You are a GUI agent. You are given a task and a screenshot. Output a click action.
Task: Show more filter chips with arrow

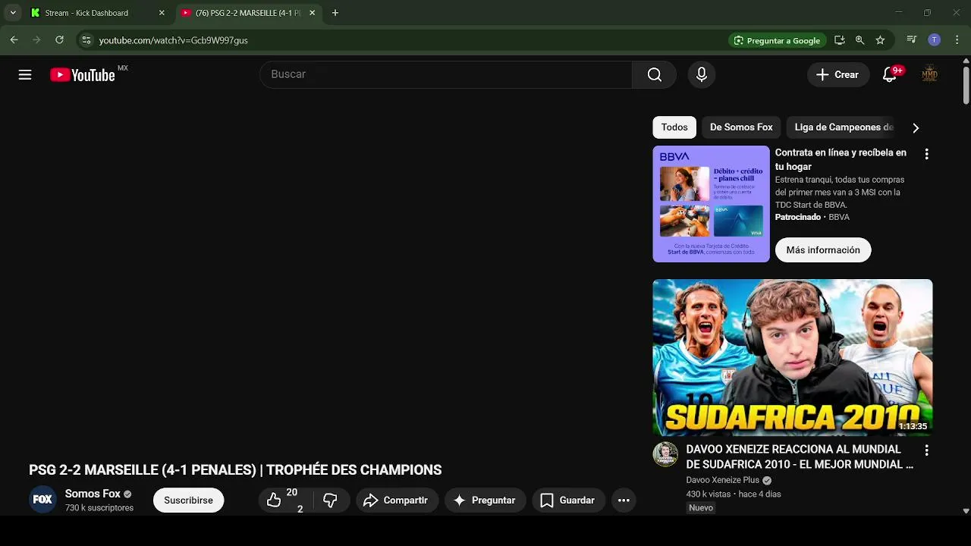tap(916, 127)
